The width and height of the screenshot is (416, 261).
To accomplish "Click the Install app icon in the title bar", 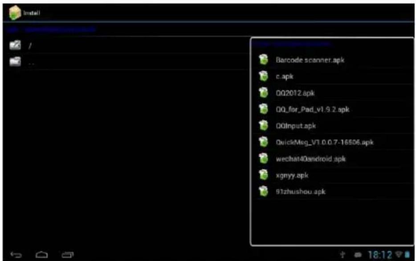I will tap(15, 12).
